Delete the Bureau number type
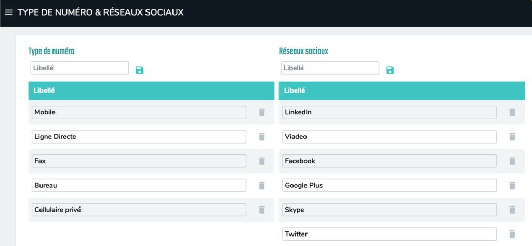Image resolution: width=532 pixels, height=246 pixels. pos(262,186)
